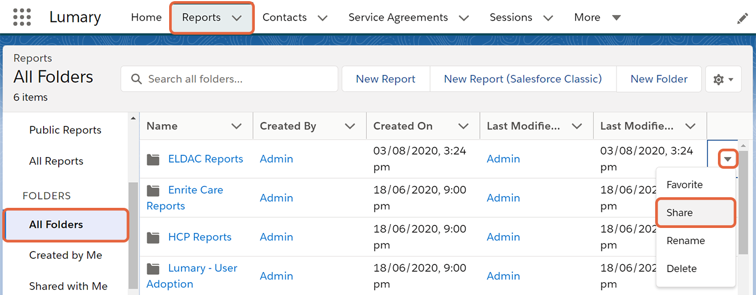Click the HCP Reports folder icon
Viewport: 756px width, 295px height.
coord(153,237)
